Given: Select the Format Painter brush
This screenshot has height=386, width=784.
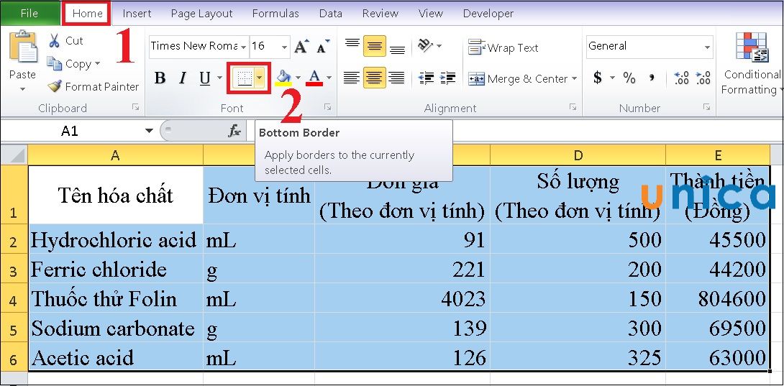Looking at the screenshot, I should [55, 86].
